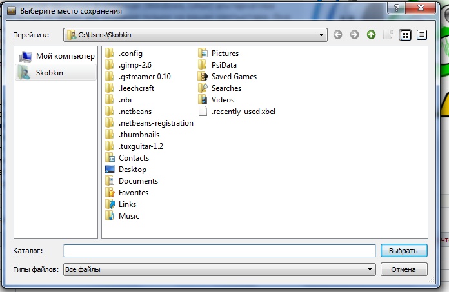Switch to detailed view mode
Screen dimensions: 449x292
point(422,35)
